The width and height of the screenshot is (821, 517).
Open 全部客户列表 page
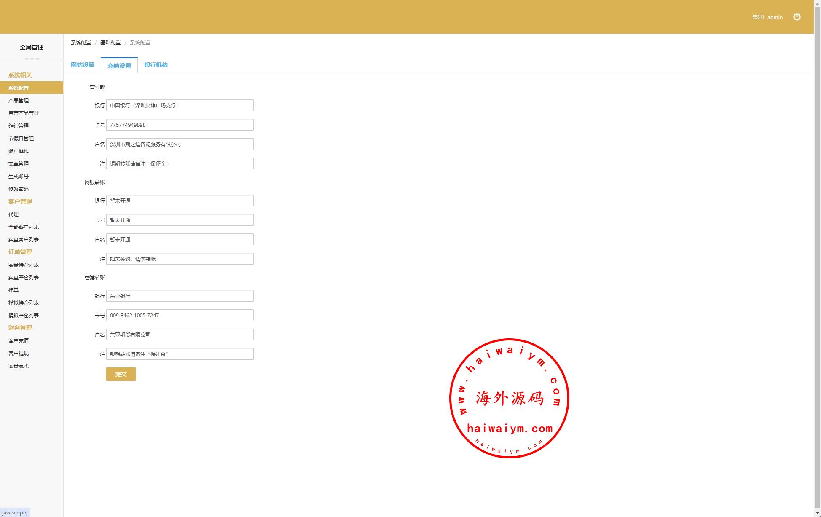click(24, 227)
